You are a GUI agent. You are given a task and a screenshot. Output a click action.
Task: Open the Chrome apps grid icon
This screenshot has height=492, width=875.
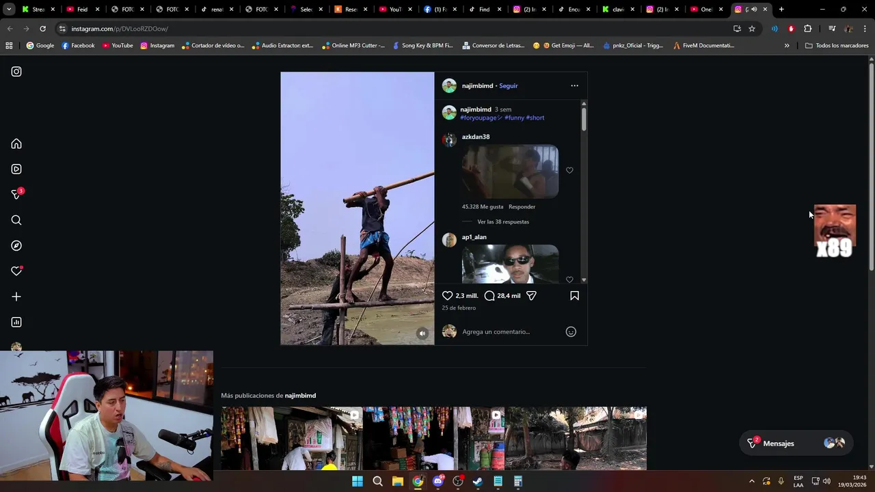[9, 46]
